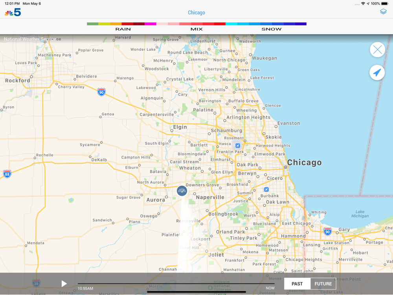Close the radar map view
The width and height of the screenshot is (393, 295).
pos(377,50)
